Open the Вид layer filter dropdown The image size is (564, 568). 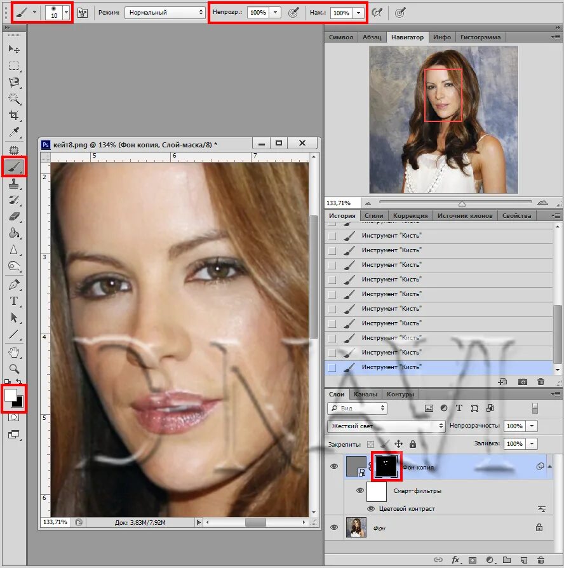[x=357, y=409]
